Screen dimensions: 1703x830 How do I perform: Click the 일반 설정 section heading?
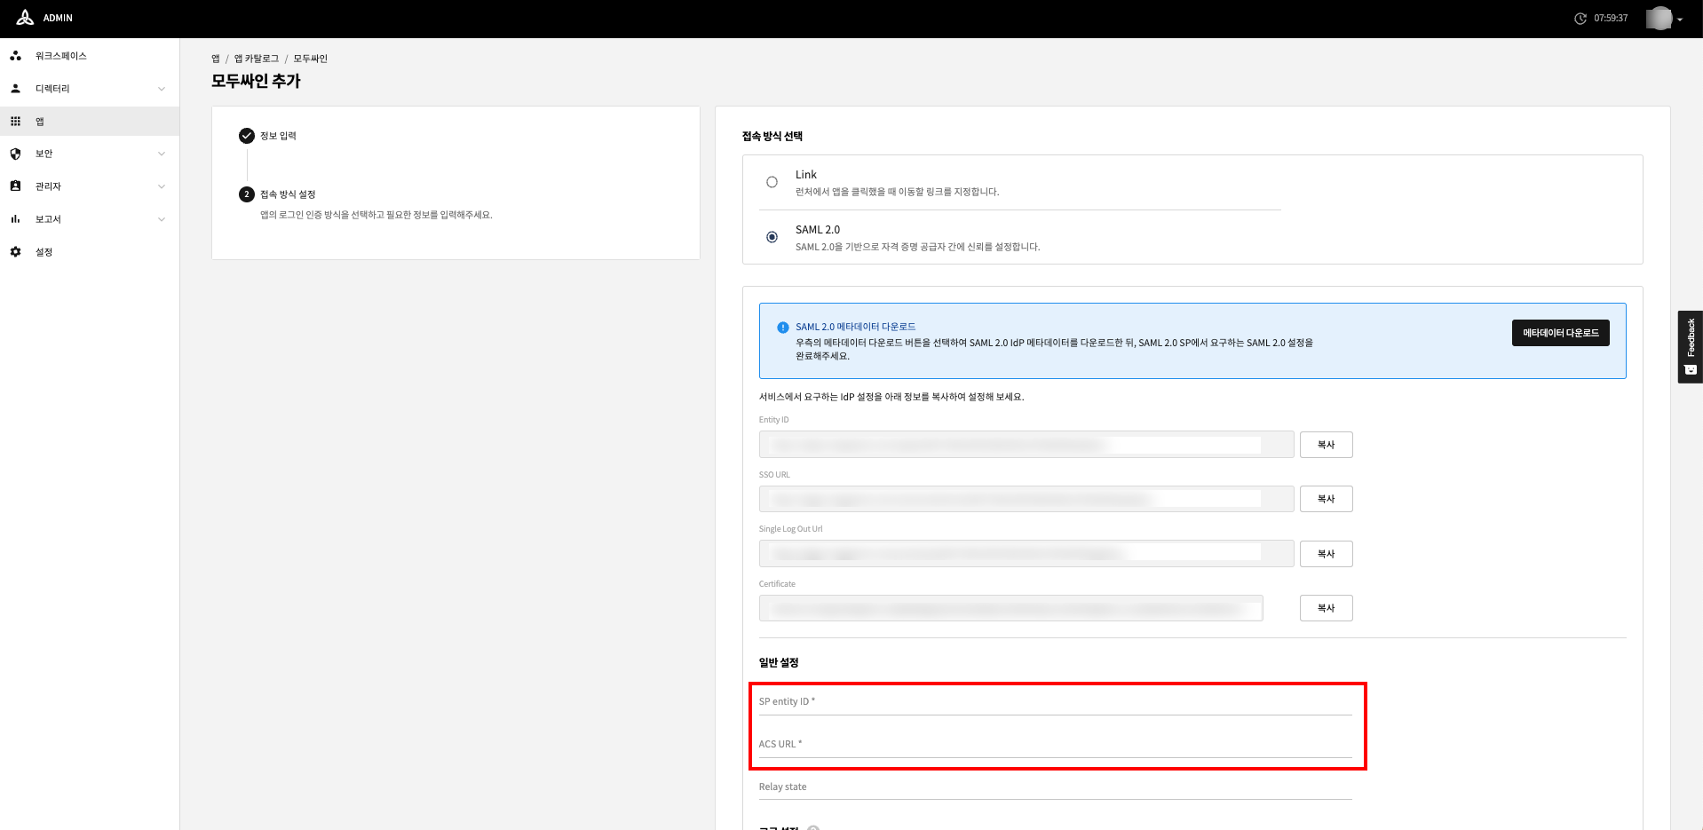click(x=779, y=663)
